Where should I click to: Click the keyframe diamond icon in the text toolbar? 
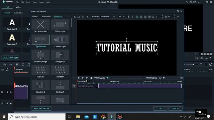(x=178, y=17)
